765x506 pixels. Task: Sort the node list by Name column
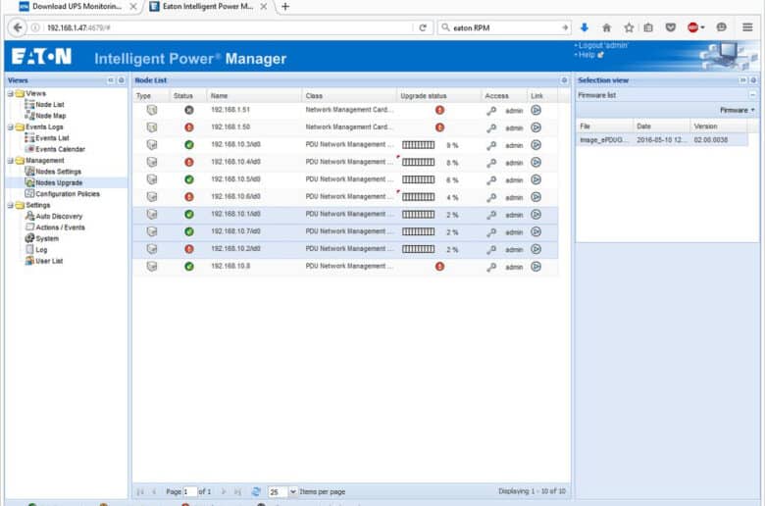point(254,96)
